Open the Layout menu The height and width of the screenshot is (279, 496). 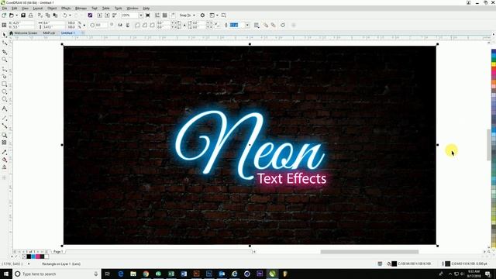[x=38, y=9]
